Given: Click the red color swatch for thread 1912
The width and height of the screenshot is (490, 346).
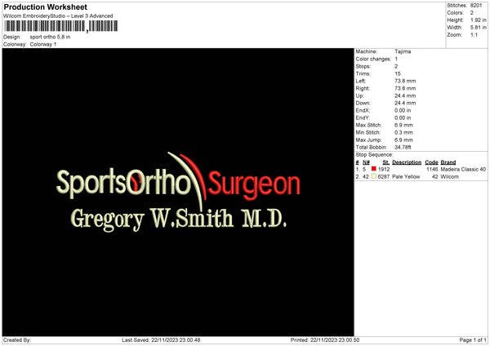Looking at the screenshot, I should tap(373, 169).
